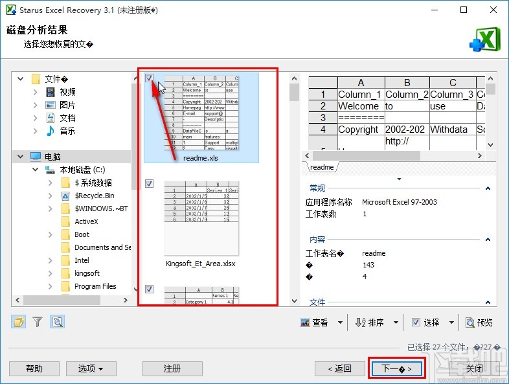509x384 pixels.
Task: Click the file list scroll down arrow
Action: pos(294,301)
